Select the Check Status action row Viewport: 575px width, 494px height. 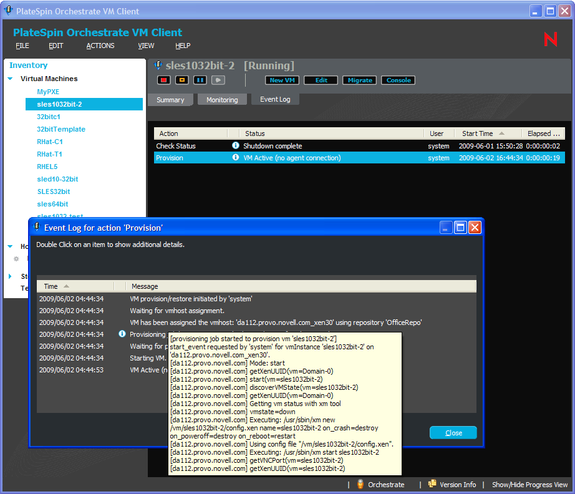click(176, 145)
